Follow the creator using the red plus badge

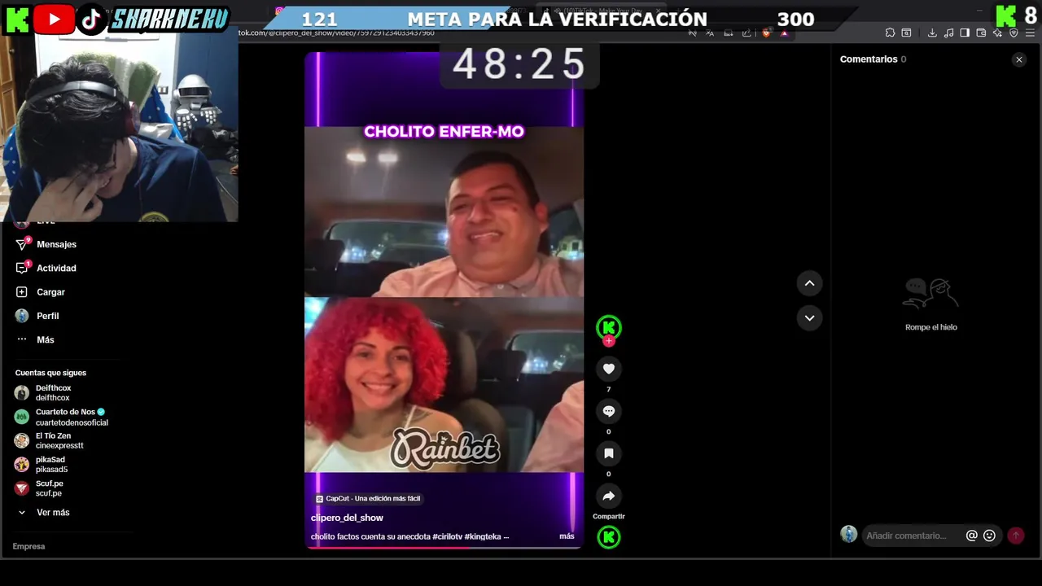point(608,341)
